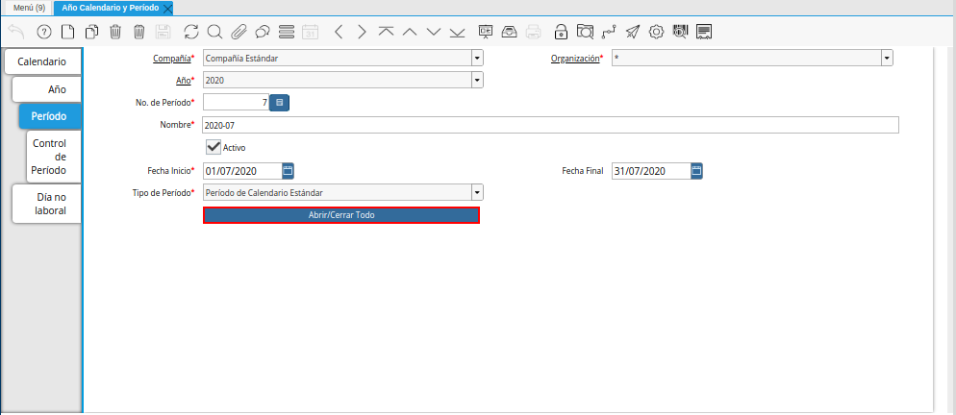The image size is (956, 415).
Task: Click the certificate icon at the toolbar end
Action: (x=704, y=32)
